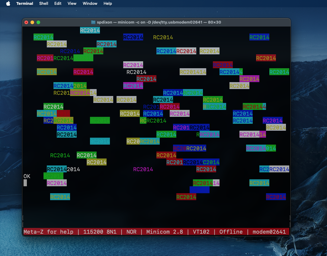
Task: Click 'modem02641' in status bar
Action: click(x=269, y=232)
